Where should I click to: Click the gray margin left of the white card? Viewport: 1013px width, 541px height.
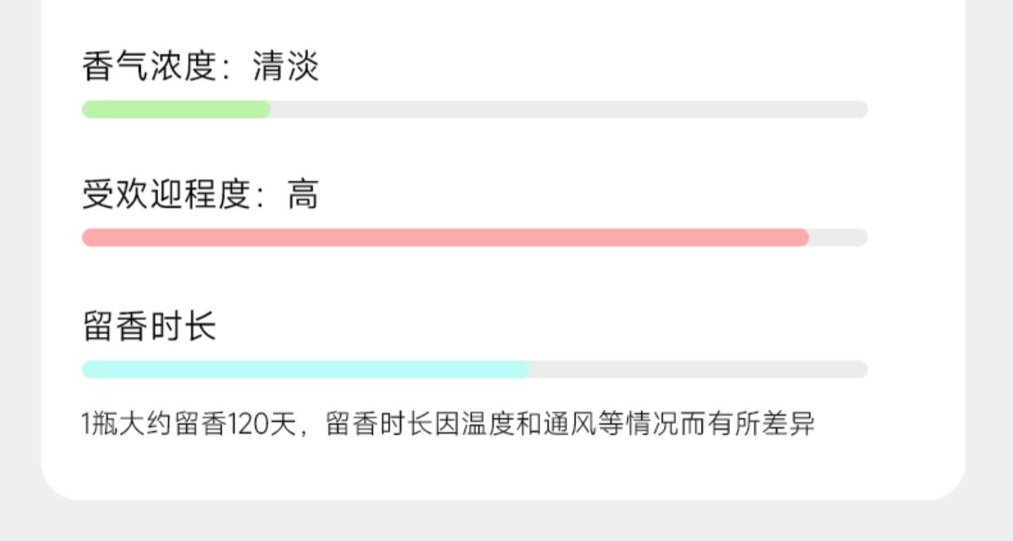coord(20,270)
